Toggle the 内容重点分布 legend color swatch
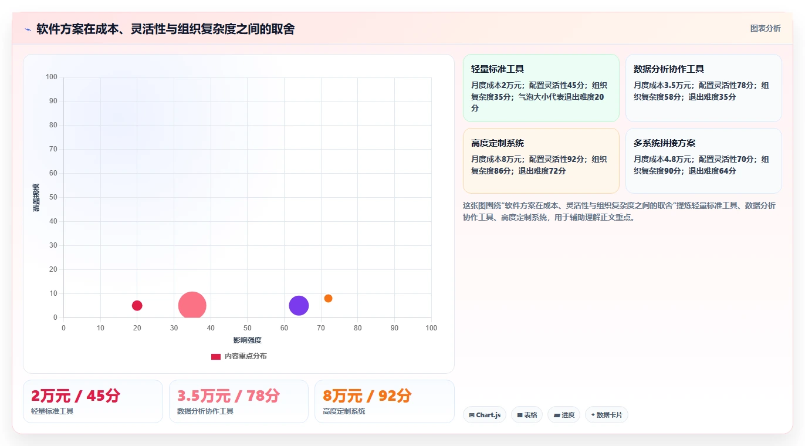This screenshot has width=805, height=446. pos(216,356)
